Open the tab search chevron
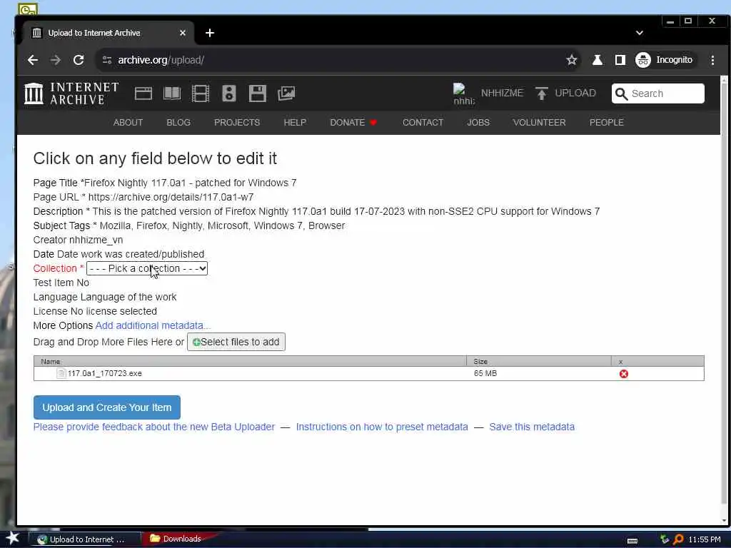The image size is (731, 548). pyautogui.click(x=640, y=33)
